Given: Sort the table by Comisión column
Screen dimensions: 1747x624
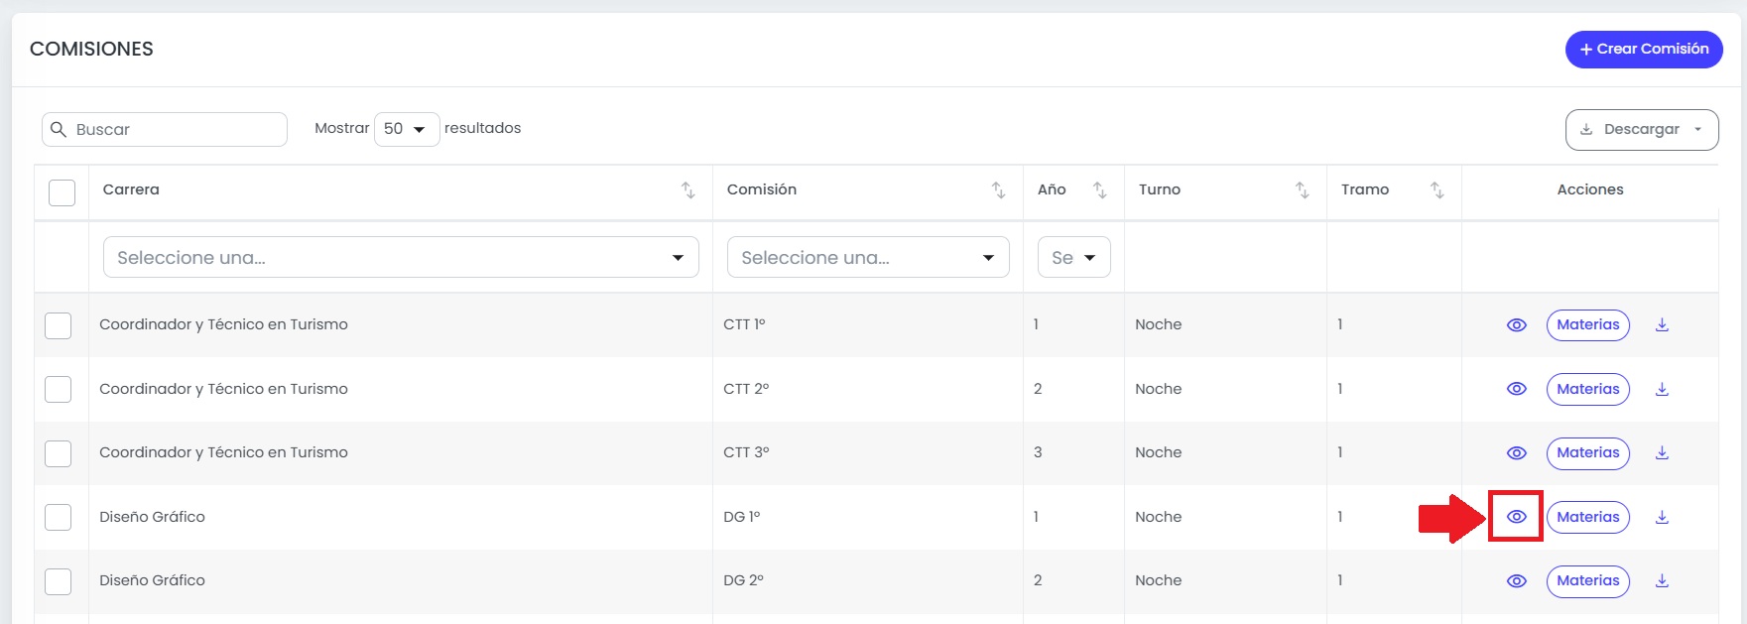Looking at the screenshot, I should point(998,190).
